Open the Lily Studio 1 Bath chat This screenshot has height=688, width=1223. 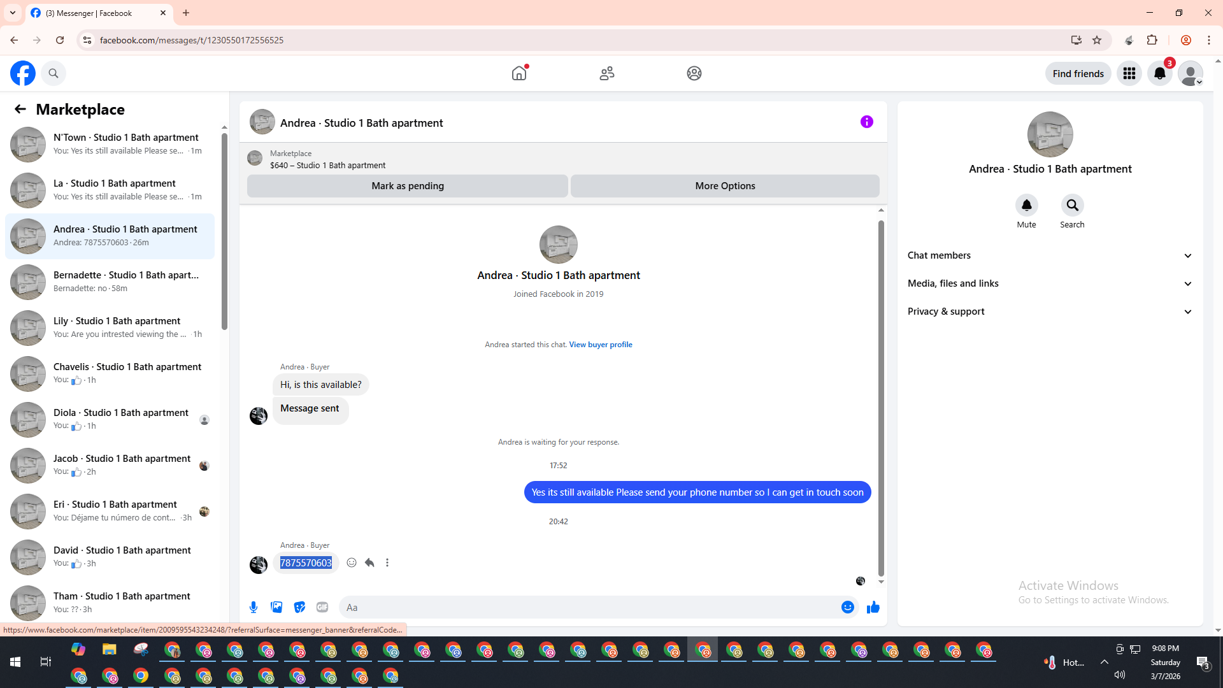[x=110, y=327]
